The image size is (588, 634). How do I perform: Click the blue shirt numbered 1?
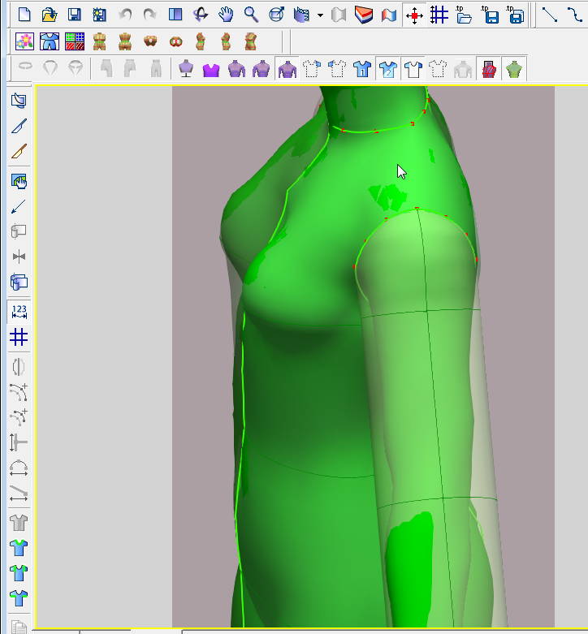362,69
